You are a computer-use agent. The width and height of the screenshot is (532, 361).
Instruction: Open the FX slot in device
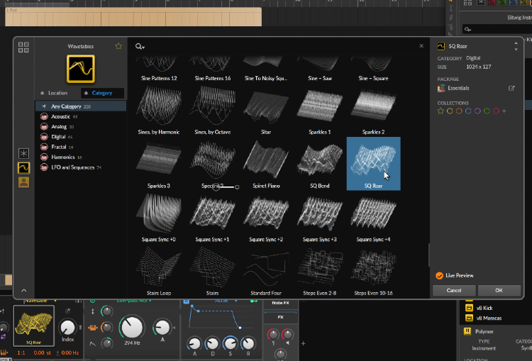281,317
